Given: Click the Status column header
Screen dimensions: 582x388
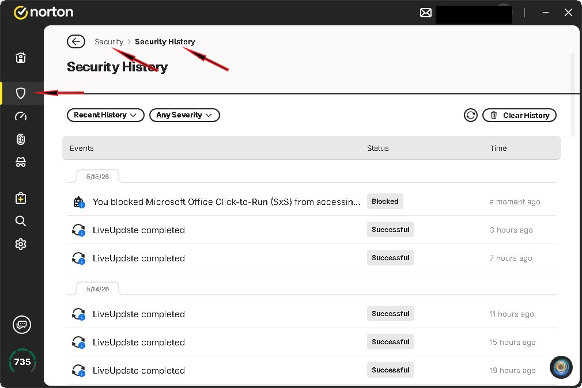Looking at the screenshot, I should (378, 148).
